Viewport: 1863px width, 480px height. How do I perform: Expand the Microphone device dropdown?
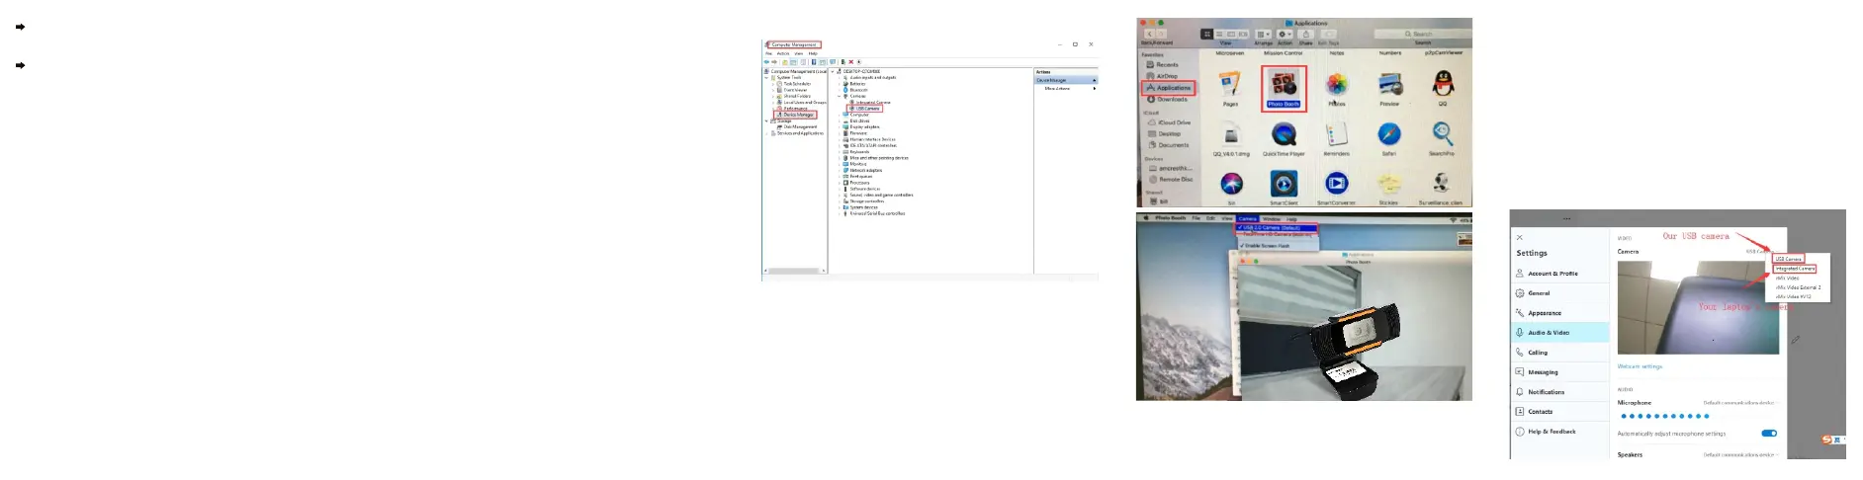(1739, 403)
